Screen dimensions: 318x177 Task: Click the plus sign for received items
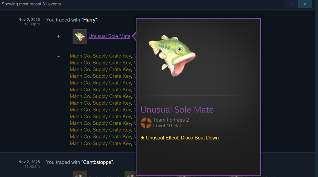pos(59,36)
